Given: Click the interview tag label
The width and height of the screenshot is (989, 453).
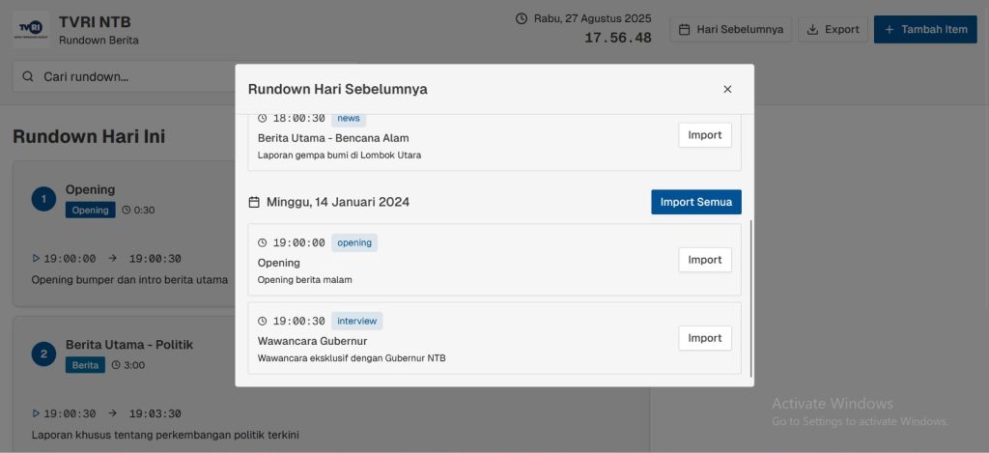Looking at the screenshot, I should (357, 321).
